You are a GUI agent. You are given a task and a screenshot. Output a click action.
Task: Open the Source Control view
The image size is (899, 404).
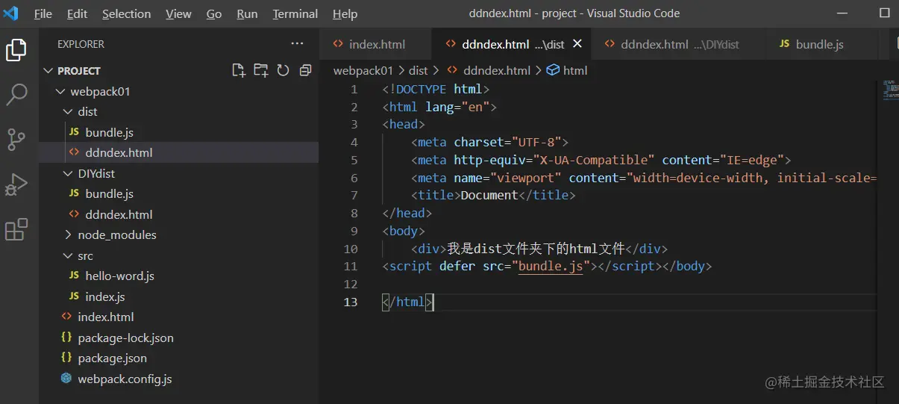[x=16, y=140]
